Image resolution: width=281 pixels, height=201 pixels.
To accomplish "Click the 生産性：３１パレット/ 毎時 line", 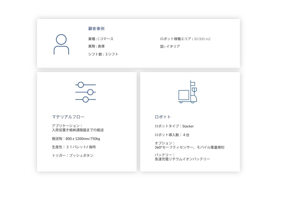I will [x=74, y=147].
